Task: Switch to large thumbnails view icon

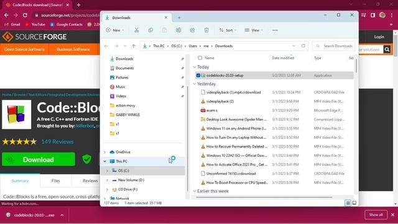Action: (354, 203)
